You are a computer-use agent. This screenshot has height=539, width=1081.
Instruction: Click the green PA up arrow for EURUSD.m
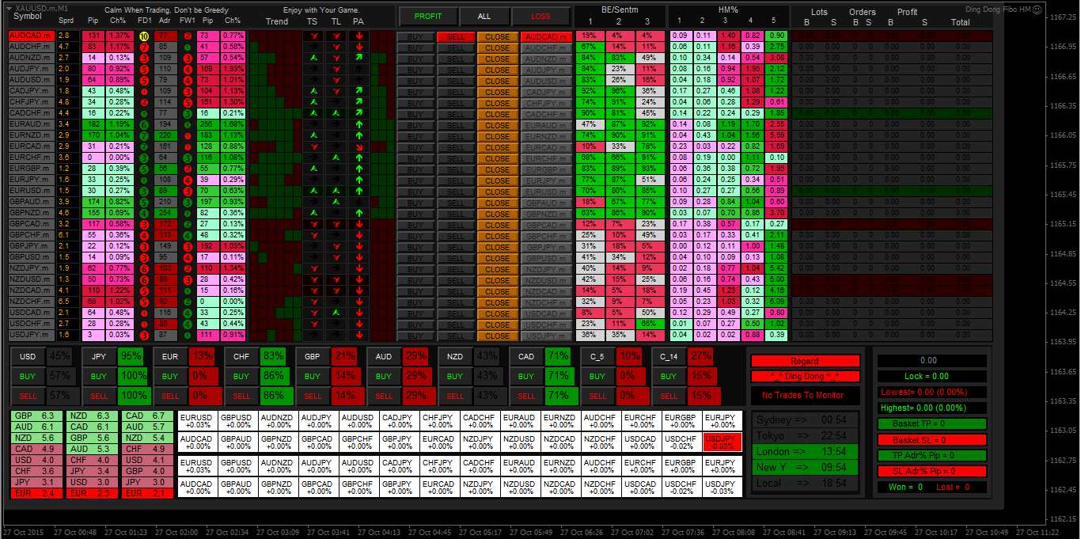358,191
